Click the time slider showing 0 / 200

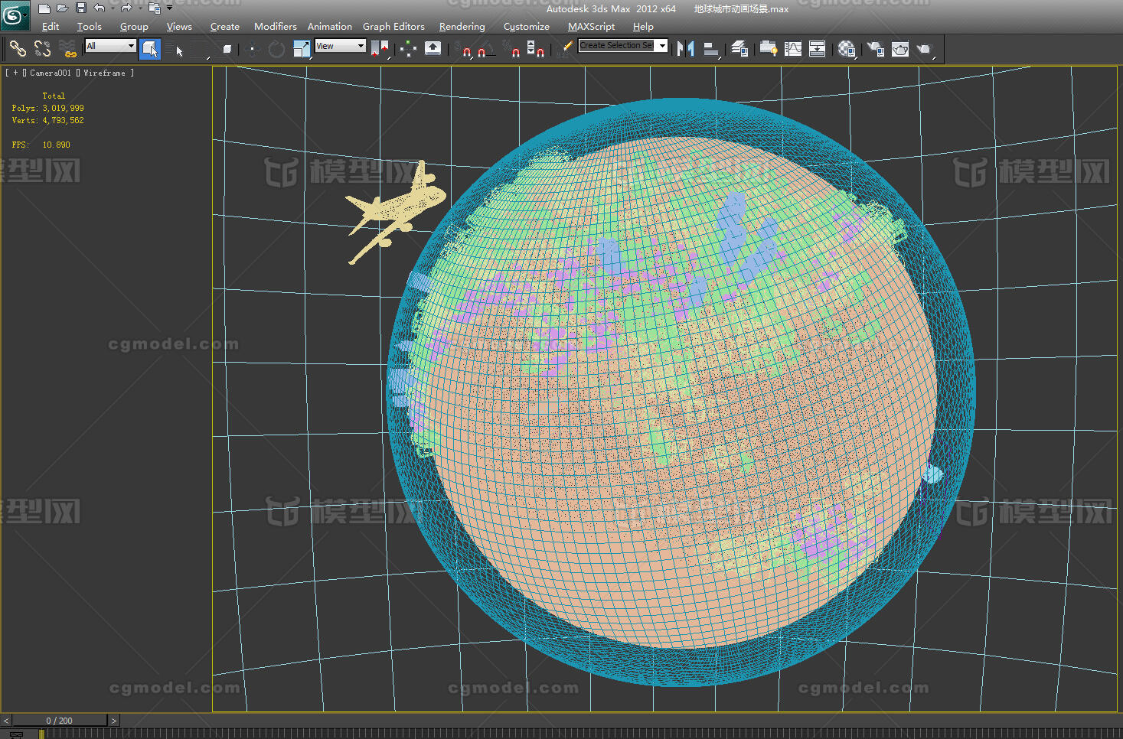coord(60,721)
